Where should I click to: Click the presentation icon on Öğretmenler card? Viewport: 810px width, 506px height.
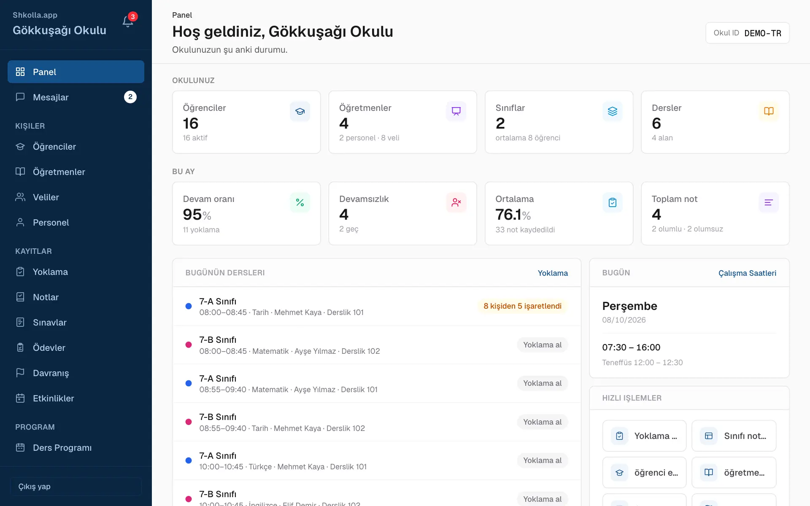pyautogui.click(x=456, y=111)
